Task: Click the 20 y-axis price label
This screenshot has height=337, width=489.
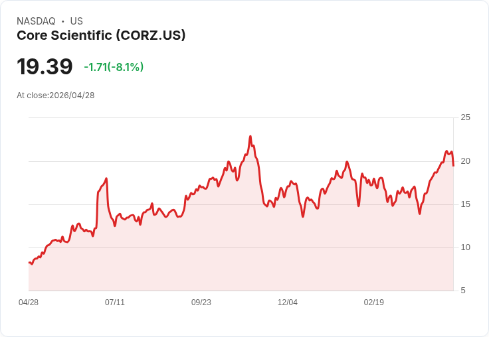Action: (x=465, y=161)
